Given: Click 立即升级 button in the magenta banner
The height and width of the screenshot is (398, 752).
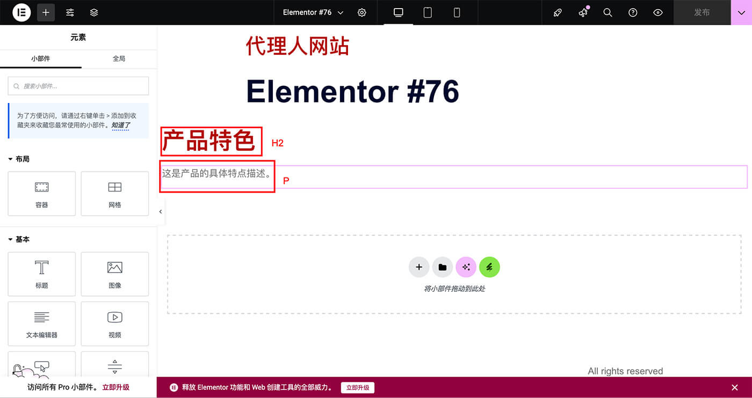Looking at the screenshot, I should coord(358,387).
